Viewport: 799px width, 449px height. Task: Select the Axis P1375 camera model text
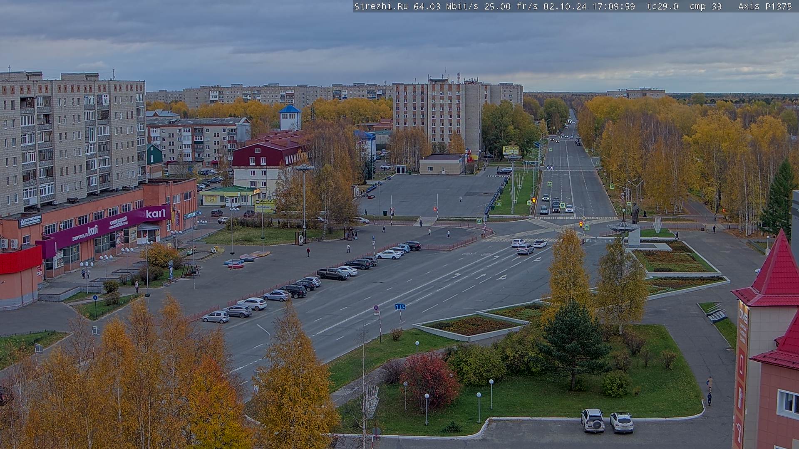pos(765,6)
